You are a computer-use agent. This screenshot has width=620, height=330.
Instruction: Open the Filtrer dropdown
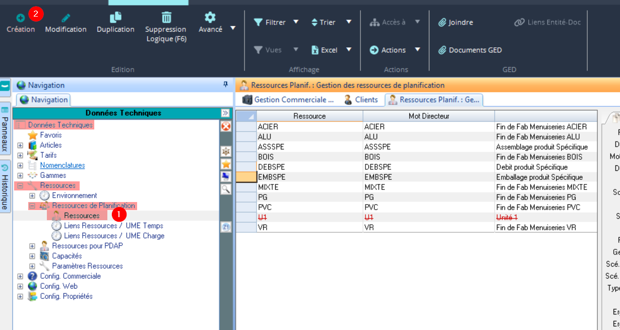pos(296,22)
